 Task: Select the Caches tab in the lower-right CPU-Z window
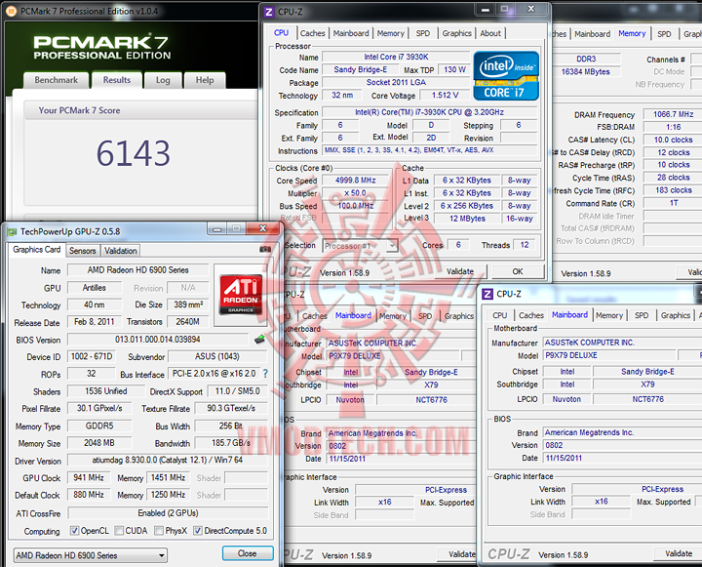click(531, 315)
